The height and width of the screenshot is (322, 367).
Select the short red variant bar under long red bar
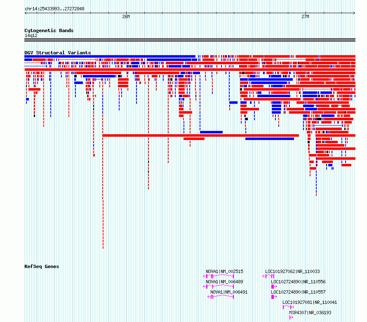(194, 139)
